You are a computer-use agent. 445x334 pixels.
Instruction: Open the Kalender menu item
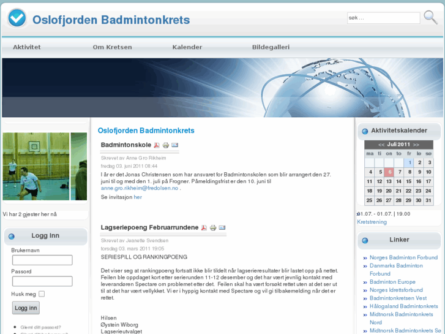pos(187,47)
